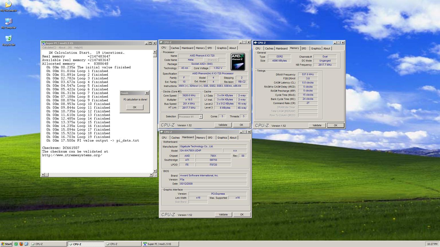The image size is (440, 247).
Task: Click the Core Voltage value 1.552 V
Action: tap(218, 68)
